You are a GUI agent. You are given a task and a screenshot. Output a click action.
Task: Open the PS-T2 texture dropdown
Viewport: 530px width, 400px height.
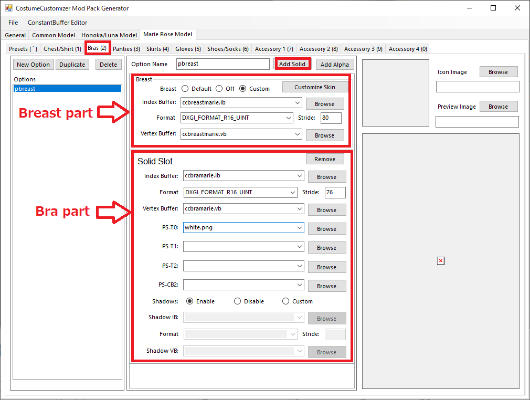[x=300, y=266]
